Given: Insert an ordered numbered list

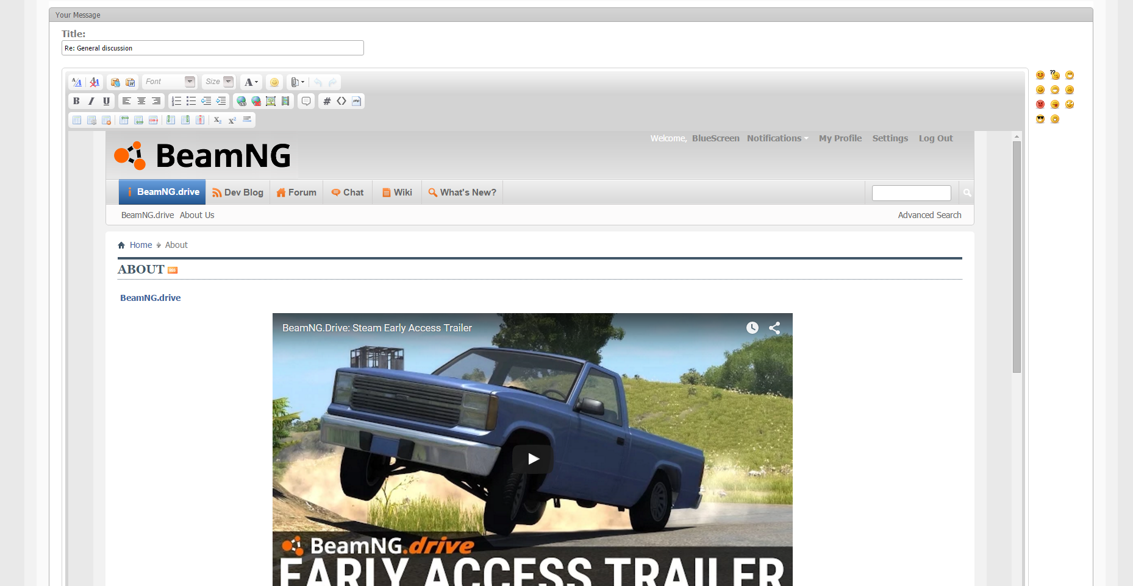Looking at the screenshot, I should [176, 101].
